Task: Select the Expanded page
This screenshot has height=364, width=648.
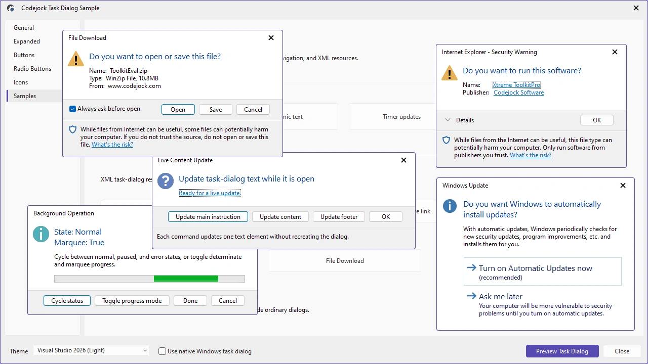Action: click(43, 41)
